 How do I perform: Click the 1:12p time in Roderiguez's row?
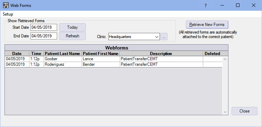click(36, 64)
